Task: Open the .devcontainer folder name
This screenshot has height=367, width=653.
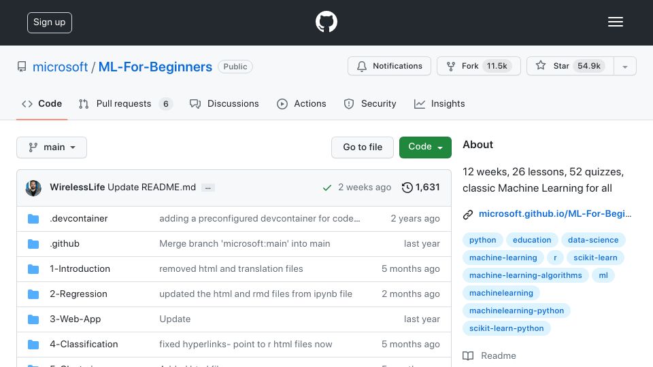Action: click(79, 218)
